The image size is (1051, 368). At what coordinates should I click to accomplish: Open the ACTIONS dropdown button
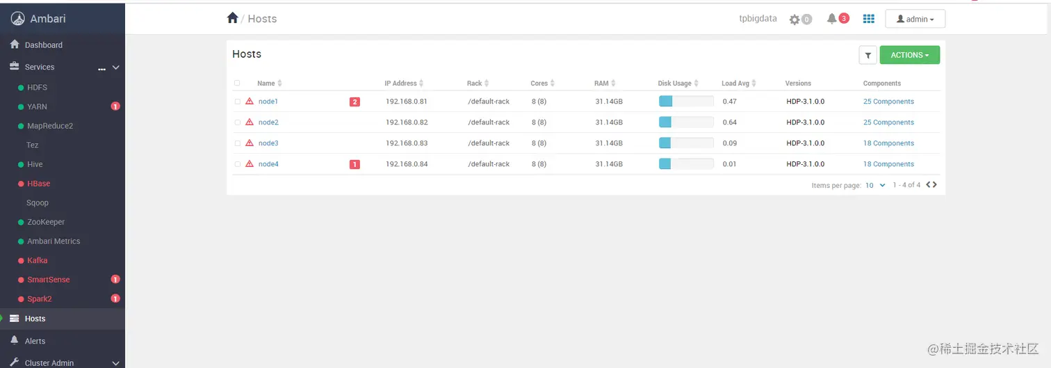pos(910,55)
